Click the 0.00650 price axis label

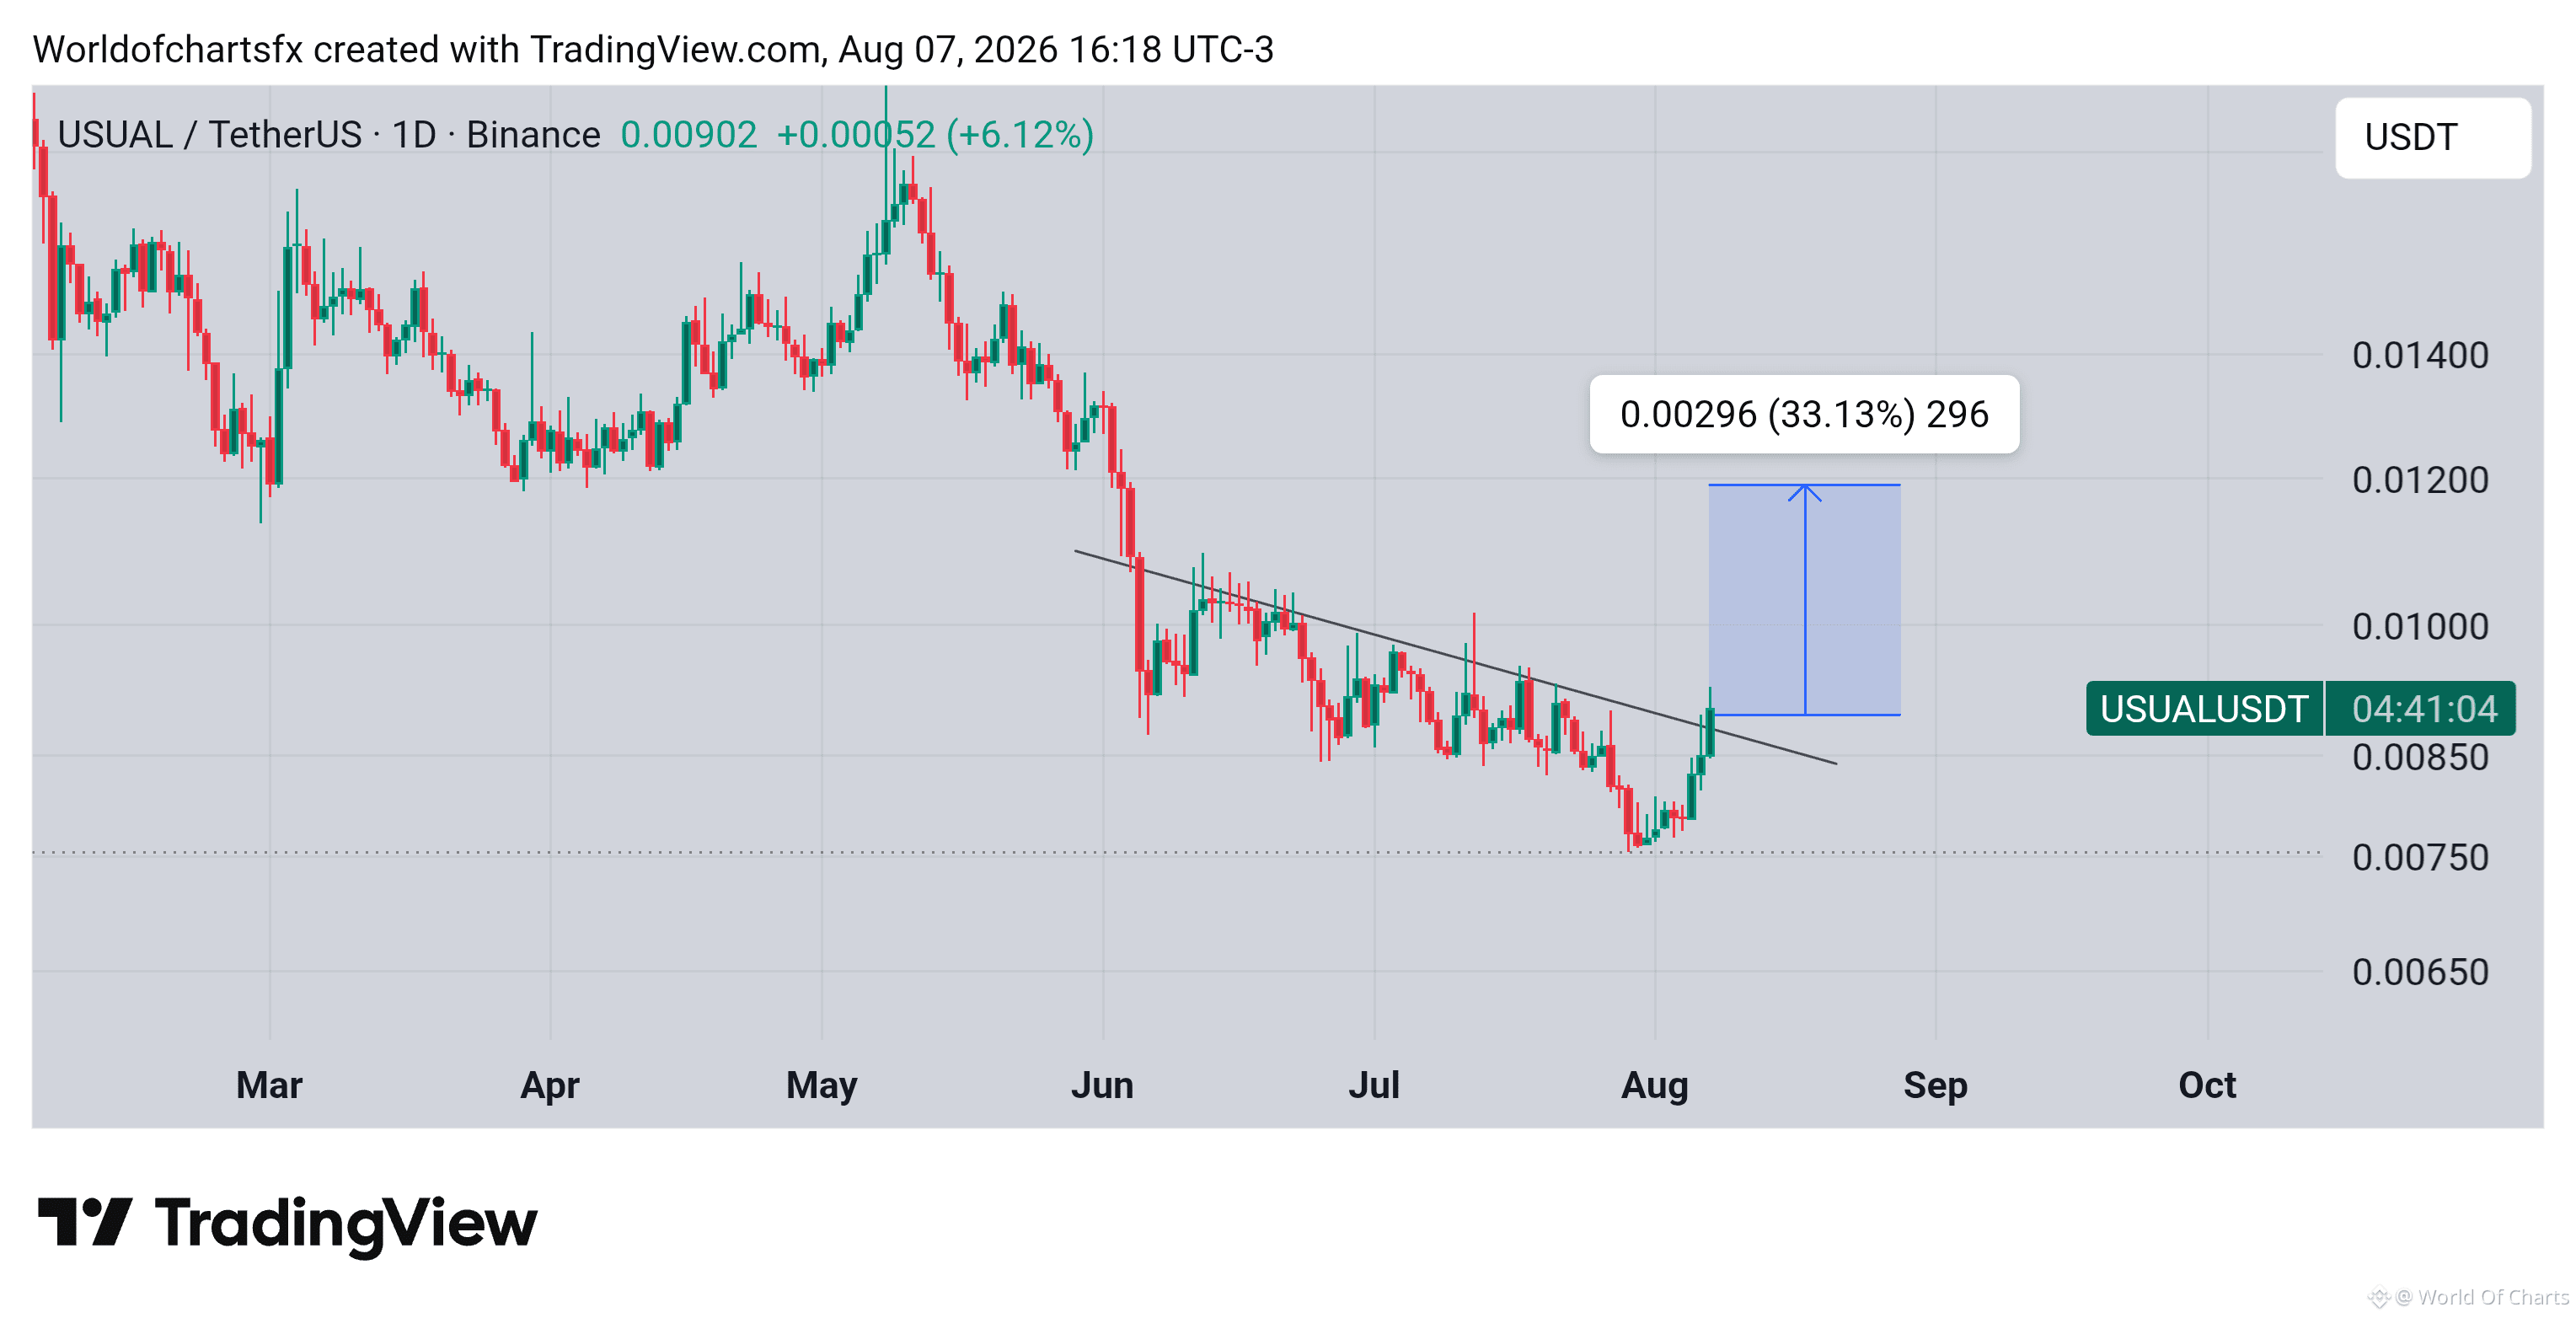(x=2420, y=972)
